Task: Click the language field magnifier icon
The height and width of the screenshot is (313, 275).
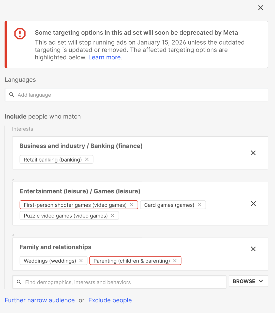Action: pyautogui.click(x=11, y=95)
